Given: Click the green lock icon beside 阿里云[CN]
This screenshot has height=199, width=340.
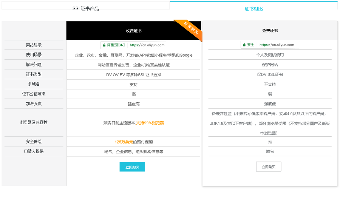Looking at the screenshot, I should click(x=104, y=45).
